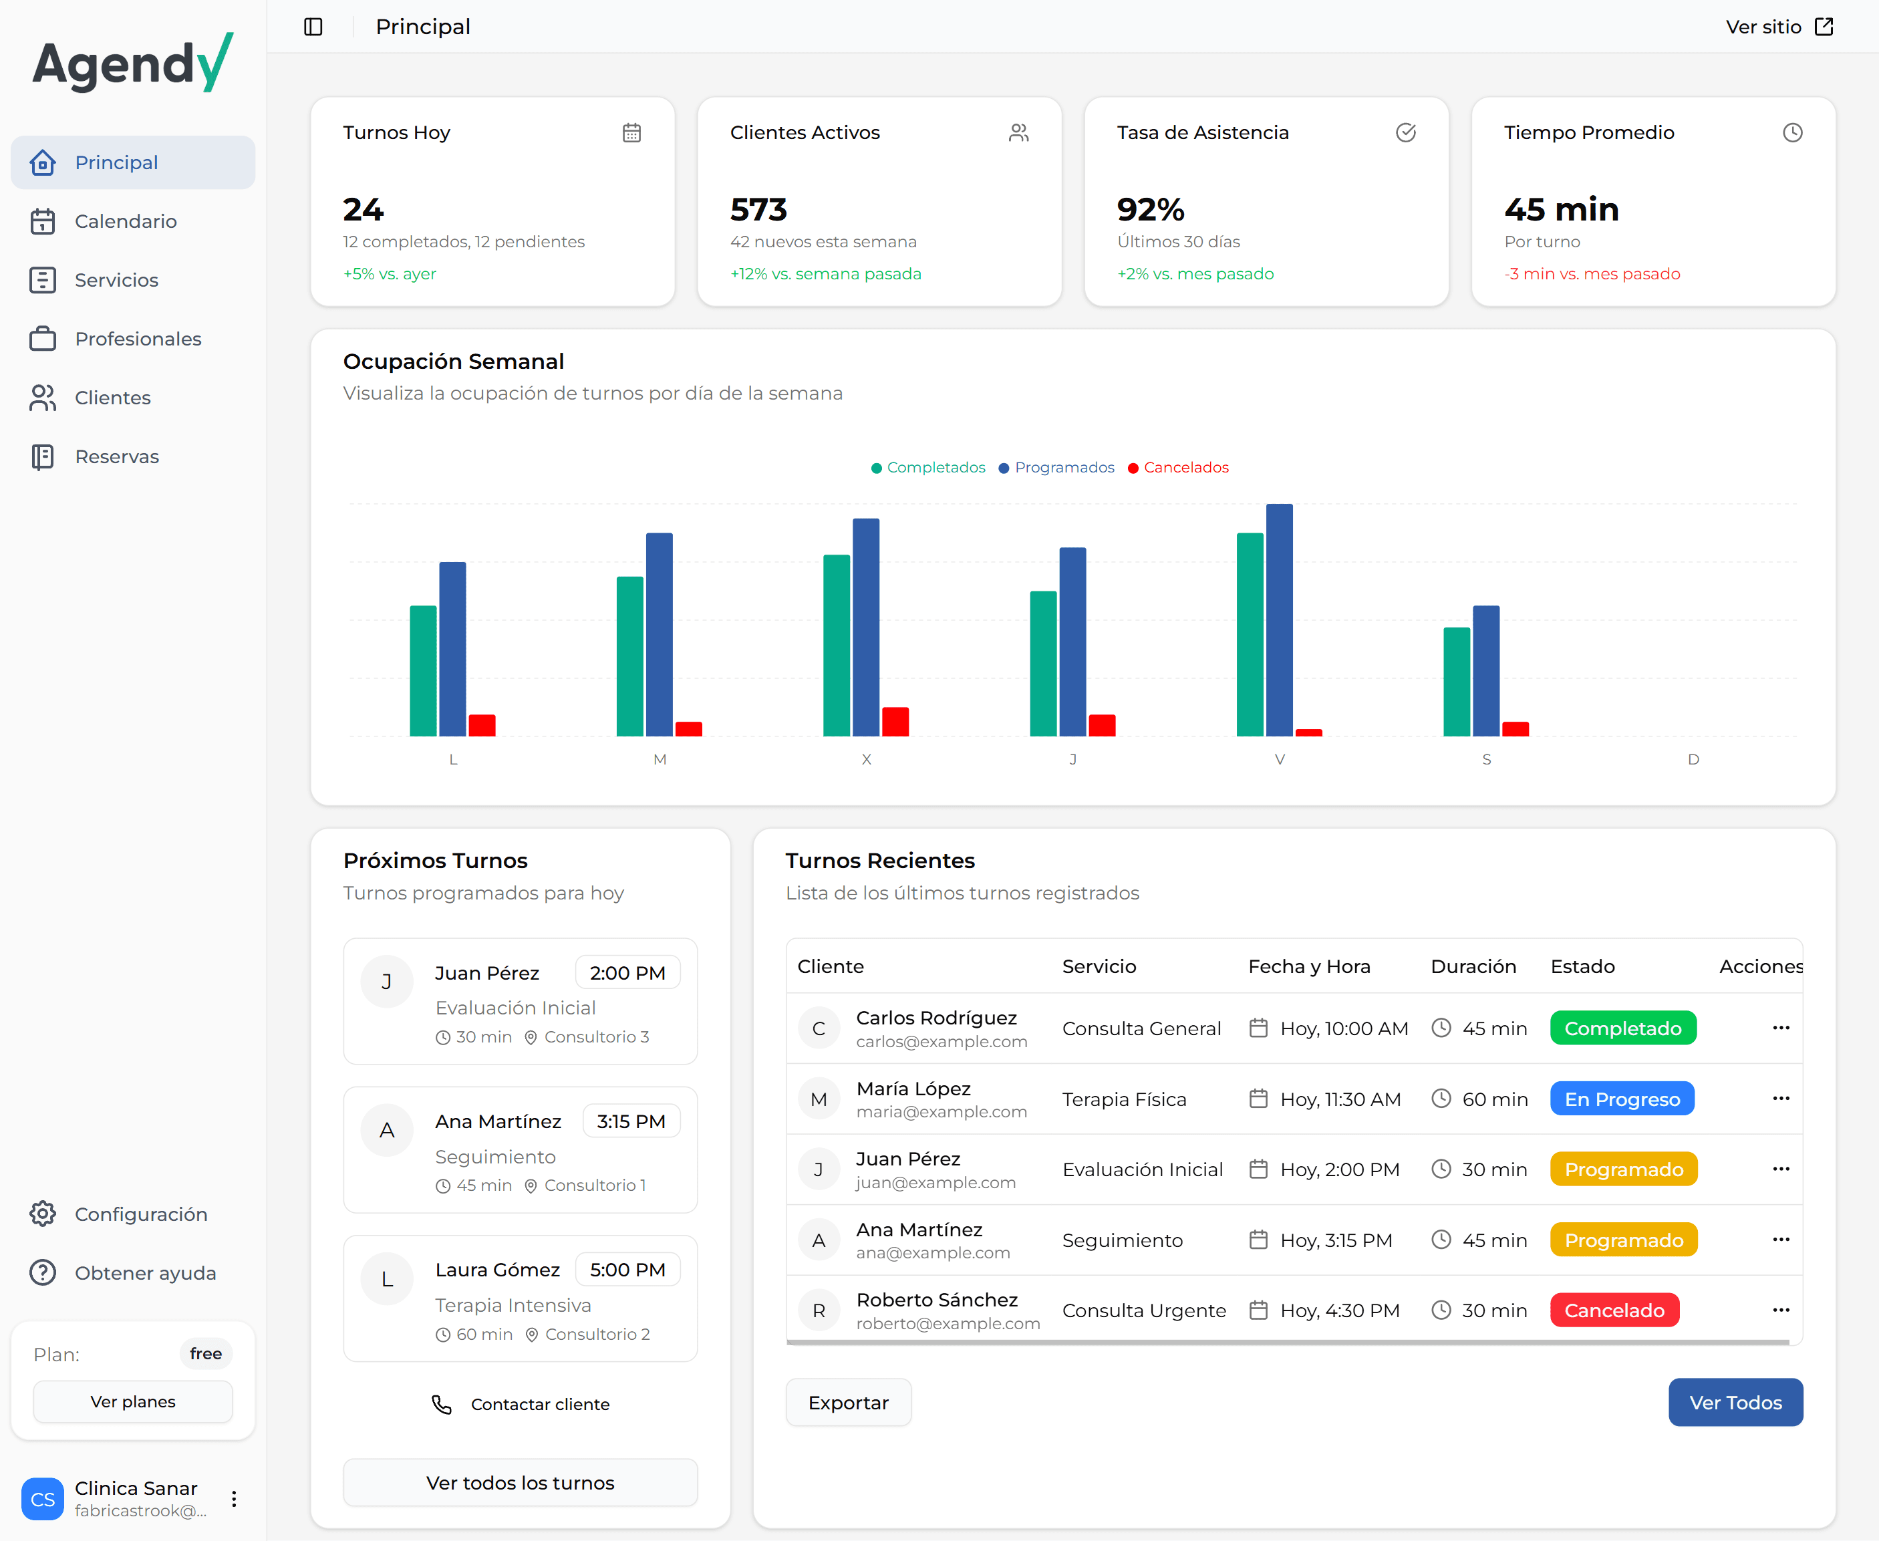Open Clinica Sanar account options menu

click(x=233, y=1500)
